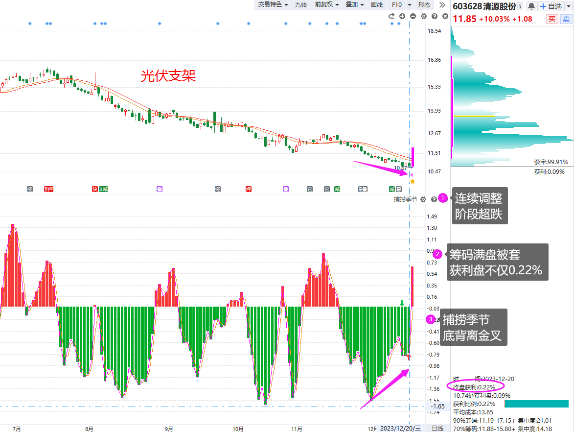Screen dimensions: 574x432
Task: Toggle the 九转 indicator
Action: point(301,4)
